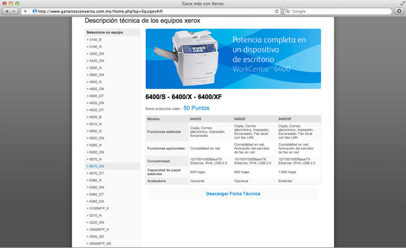Image resolution: width=406 pixels, height=248 pixels.
Task: Click the reload page icon
Action: click(x=277, y=11)
